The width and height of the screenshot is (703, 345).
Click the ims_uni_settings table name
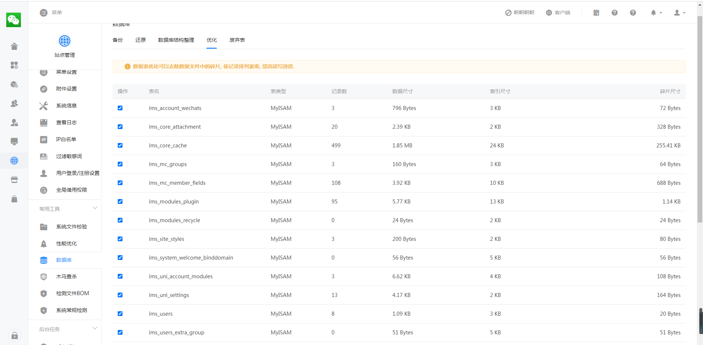pos(169,295)
